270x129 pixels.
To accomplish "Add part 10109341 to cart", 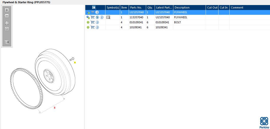I will point(93,27).
